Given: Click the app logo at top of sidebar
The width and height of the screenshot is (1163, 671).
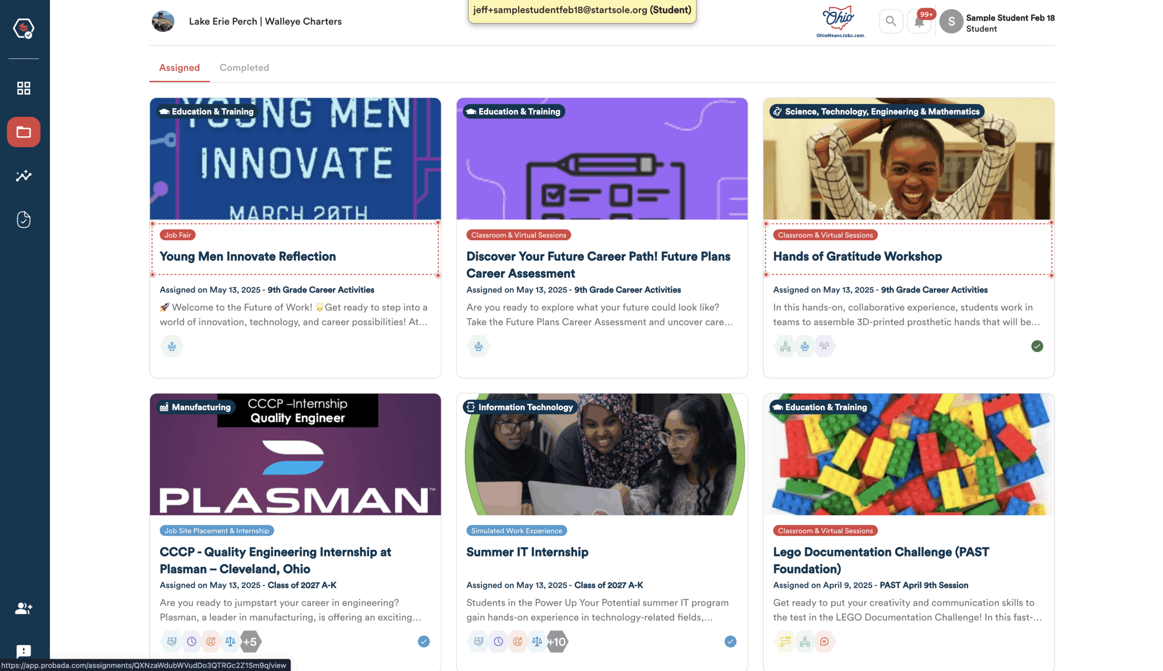Looking at the screenshot, I should pyautogui.click(x=24, y=29).
